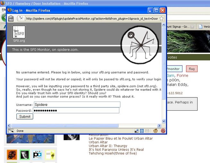
Task: Minimize the Log in window
Action: pyautogui.click(x=150, y=10)
